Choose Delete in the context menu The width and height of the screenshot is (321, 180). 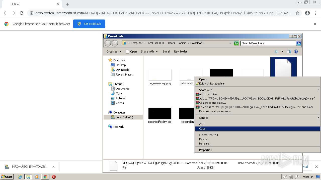click(x=258, y=139)
